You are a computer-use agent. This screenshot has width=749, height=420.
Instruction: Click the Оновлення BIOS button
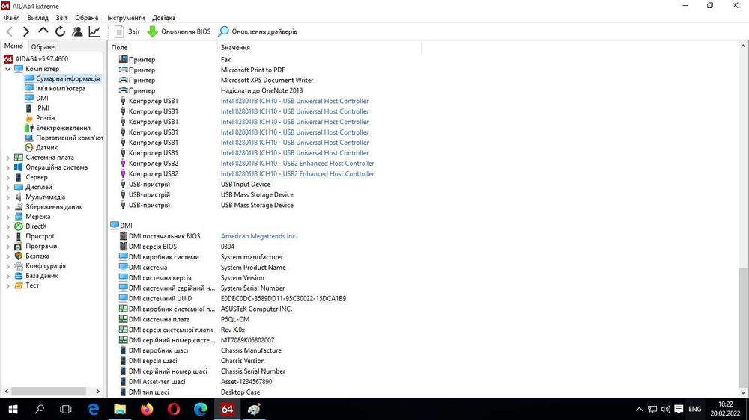[x=179, y=31]
